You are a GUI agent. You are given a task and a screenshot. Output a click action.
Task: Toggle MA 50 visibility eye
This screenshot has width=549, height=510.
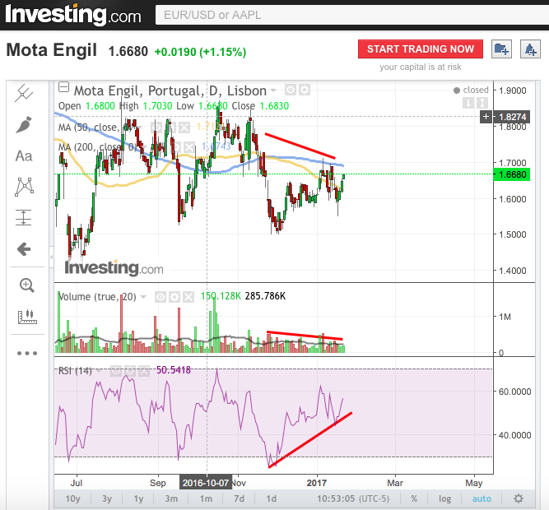(156, 128)
